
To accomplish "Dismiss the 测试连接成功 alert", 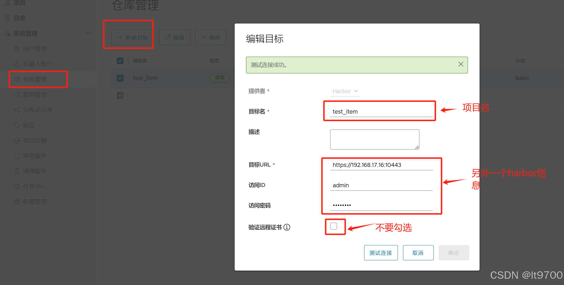I will pyautogui.click(x=461, y=64).
